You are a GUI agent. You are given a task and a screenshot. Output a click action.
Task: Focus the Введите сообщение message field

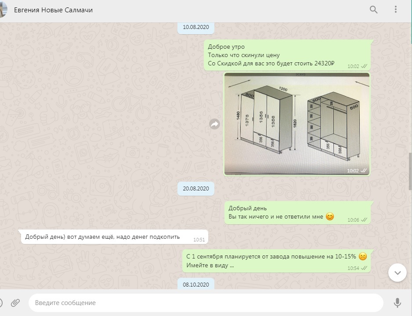tap(206, 303)
